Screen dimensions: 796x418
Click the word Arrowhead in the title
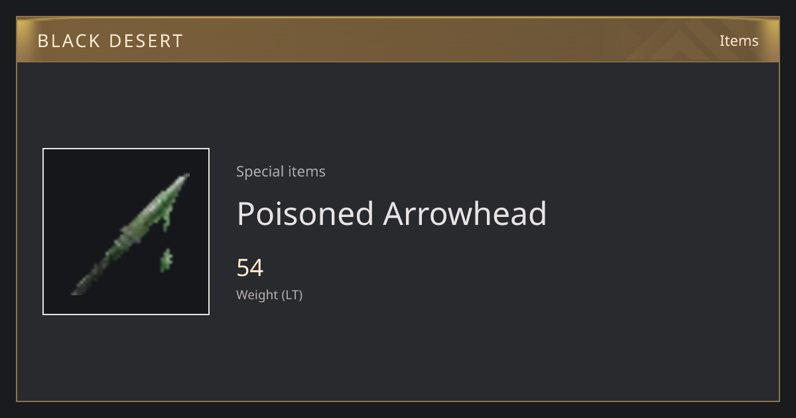pos(465,214)
